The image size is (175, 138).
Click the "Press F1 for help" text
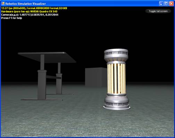[x=11, y=18]
